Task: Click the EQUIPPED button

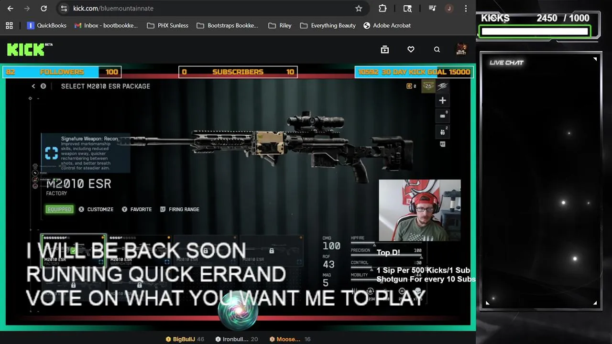Action: 59,209
